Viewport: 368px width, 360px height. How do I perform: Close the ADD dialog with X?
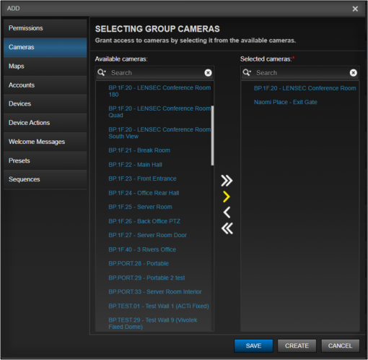click(355, 9)
